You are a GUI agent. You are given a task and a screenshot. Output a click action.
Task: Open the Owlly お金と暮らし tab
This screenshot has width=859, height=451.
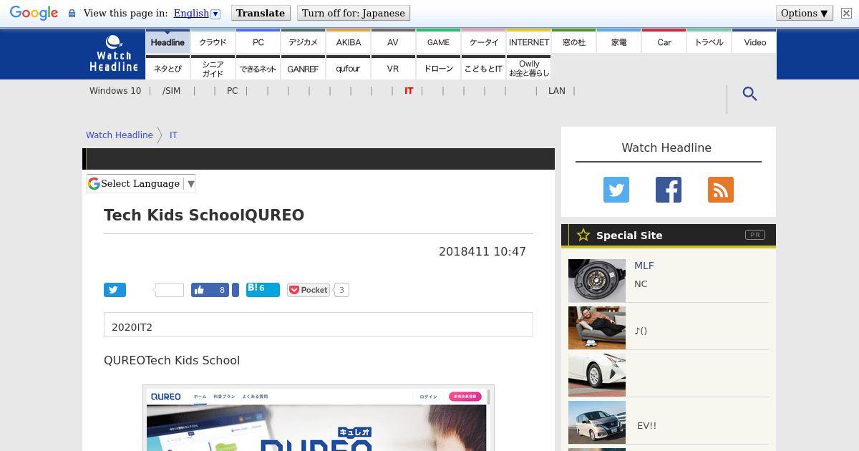[528, 68]
